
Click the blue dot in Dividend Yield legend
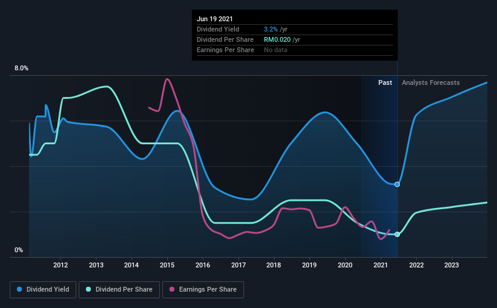[x=19, y=289]
